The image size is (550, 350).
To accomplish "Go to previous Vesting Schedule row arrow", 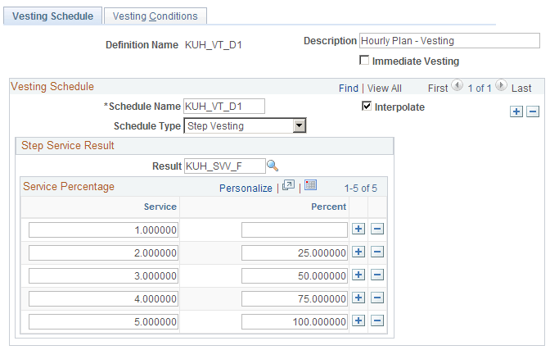I will point(457,85).
